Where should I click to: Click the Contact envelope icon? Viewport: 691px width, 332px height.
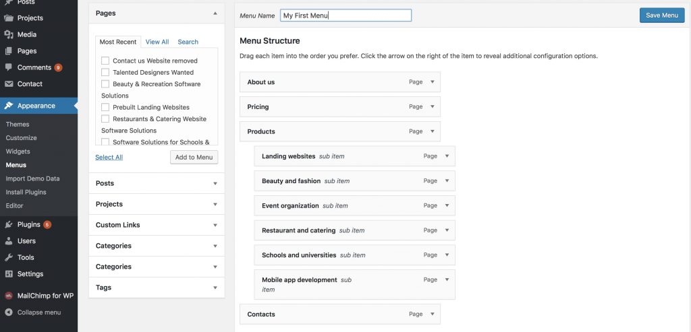point(9,84)
